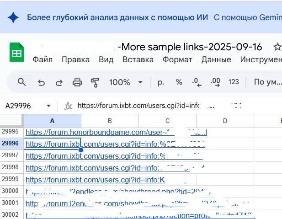Open the Файл menu

tap(43, 59)
